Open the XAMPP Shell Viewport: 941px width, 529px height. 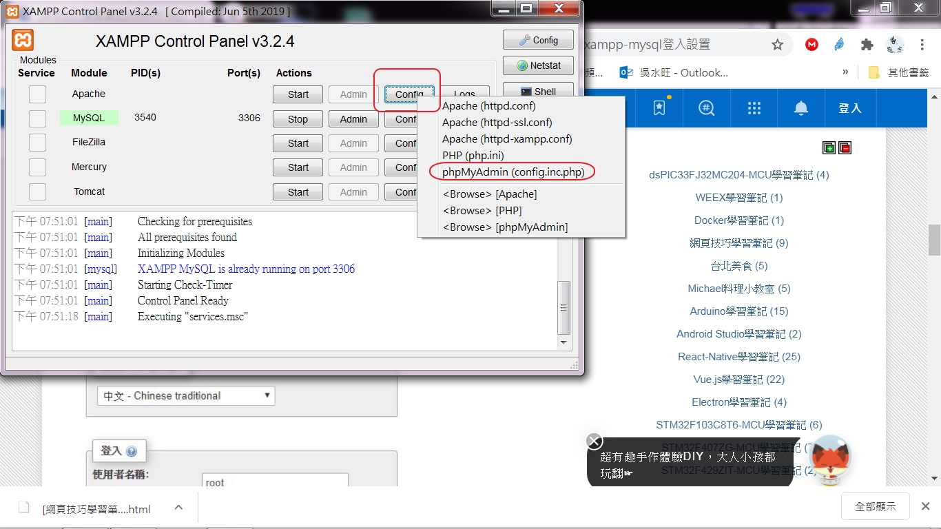537,90
